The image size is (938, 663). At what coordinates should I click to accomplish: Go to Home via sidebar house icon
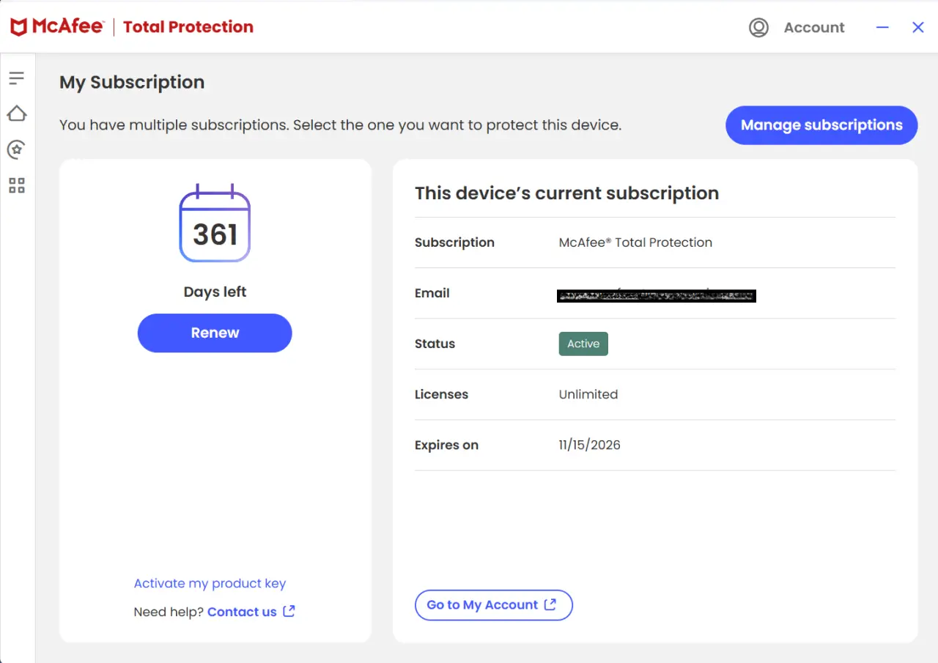tap(17, 114)
